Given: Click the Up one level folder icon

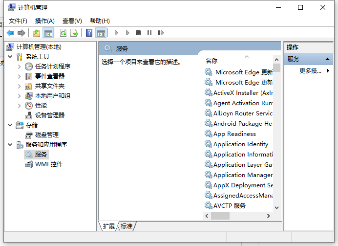Looking at the screenshot, I should [37, 33].
